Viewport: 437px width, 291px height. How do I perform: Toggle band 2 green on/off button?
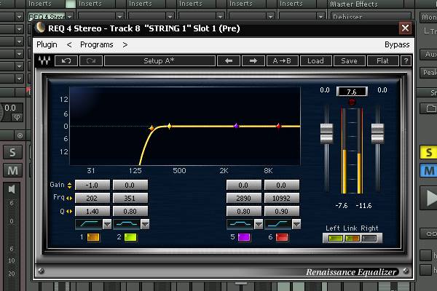pyautogui.click(x=130, y=237)
